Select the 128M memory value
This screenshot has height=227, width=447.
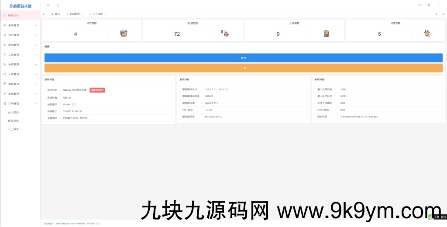(343, 89)
